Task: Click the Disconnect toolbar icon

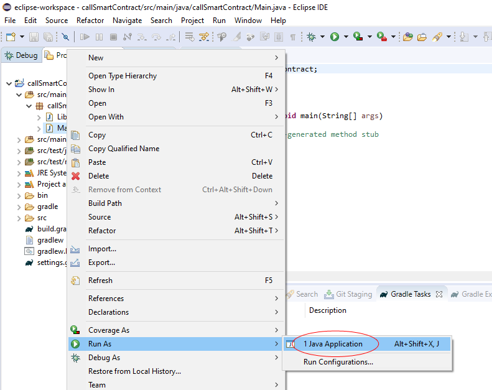Action: click(128, 37)
